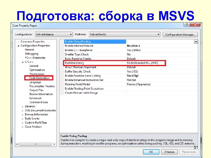This screenshot has height=158, width=211.
Task: Expand the Code Analysis node
Action: (x=23, y=127)
